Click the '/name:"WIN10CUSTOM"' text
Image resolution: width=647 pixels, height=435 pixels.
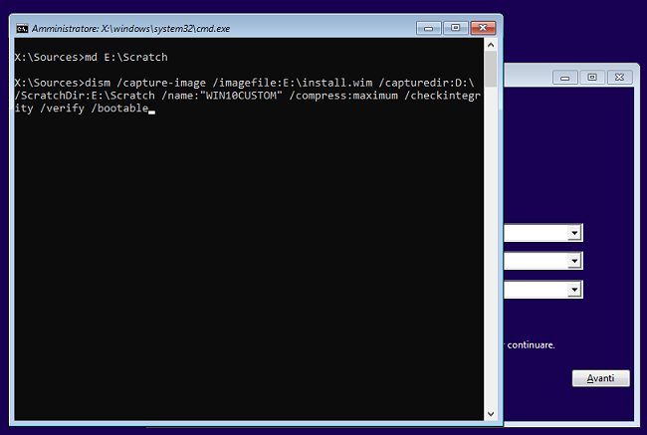pos(222,96)
